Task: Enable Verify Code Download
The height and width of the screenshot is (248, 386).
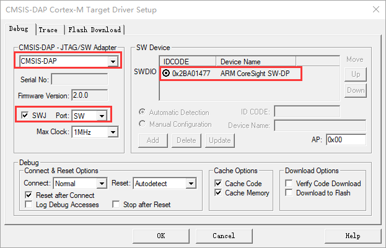Action: [289, 184]
